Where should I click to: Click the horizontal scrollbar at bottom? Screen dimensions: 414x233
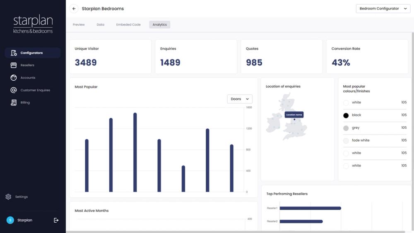[235, 232]
